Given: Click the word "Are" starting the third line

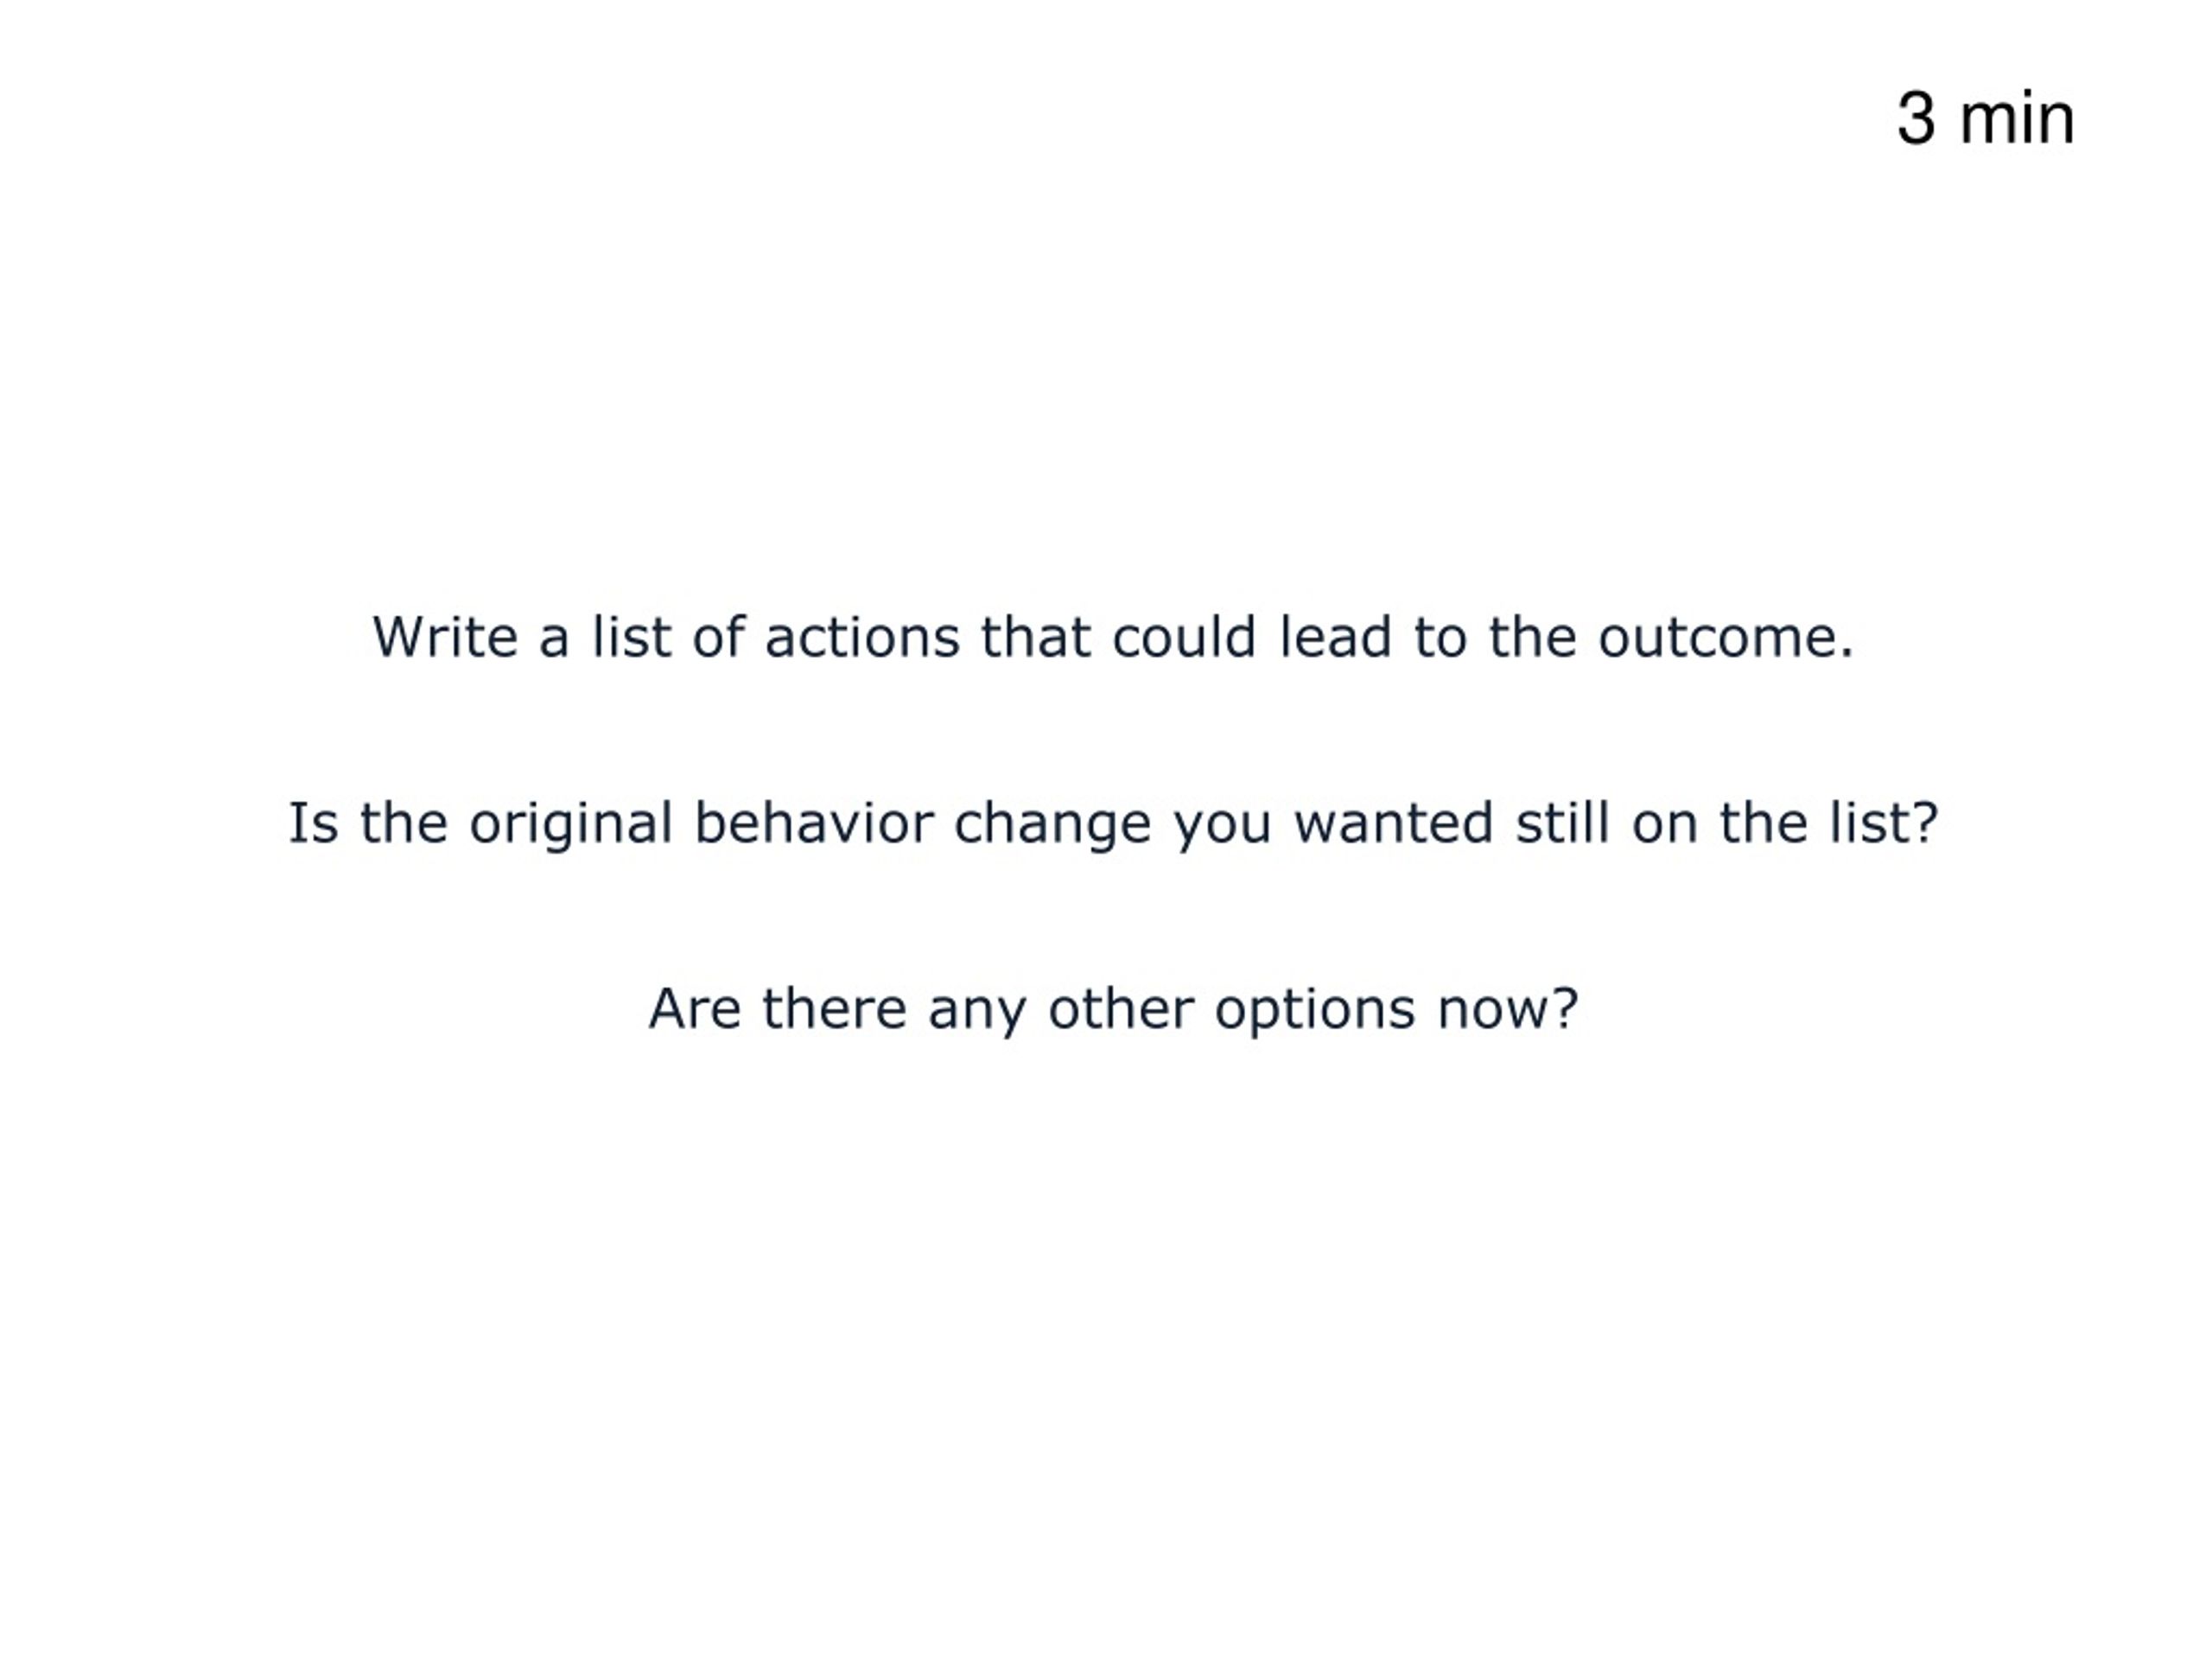Looking at the screenshot, I should (x=695, y=1009).
